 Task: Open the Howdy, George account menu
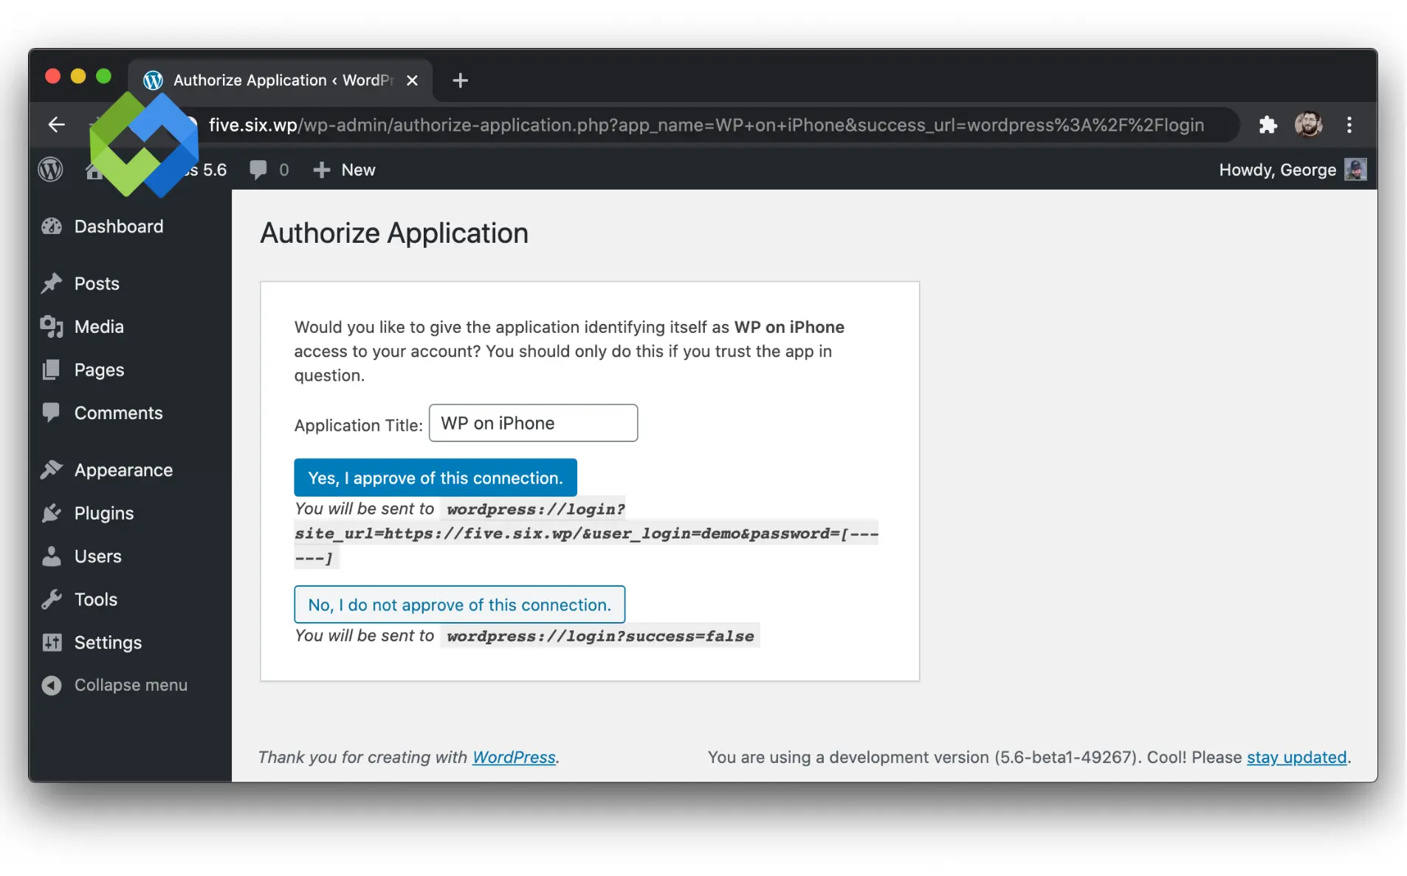[1276, 170]
